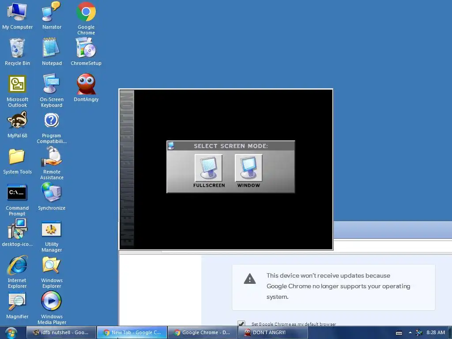Switch to Google Chrome - D... taskbar item
The height and width of the screenshot is (339, 452).
click(x=203, y=332)
